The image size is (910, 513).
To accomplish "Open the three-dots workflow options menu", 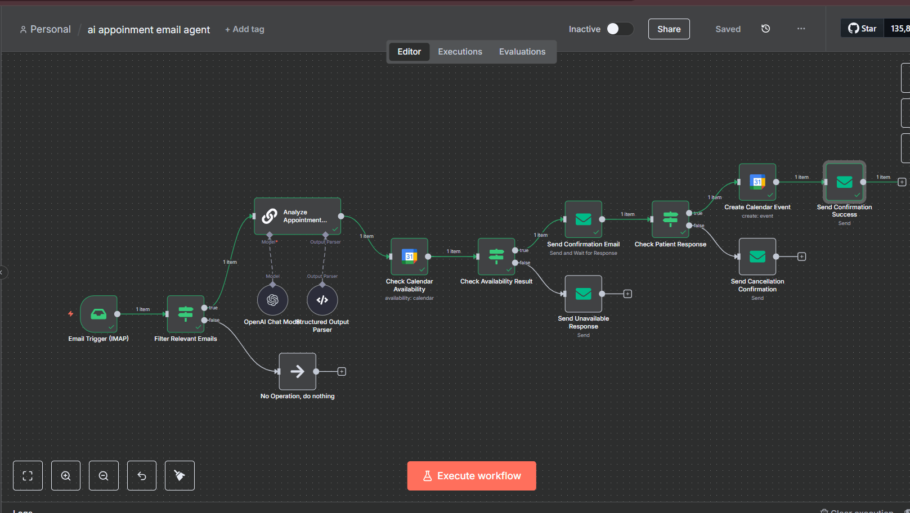I will [801, 29].
